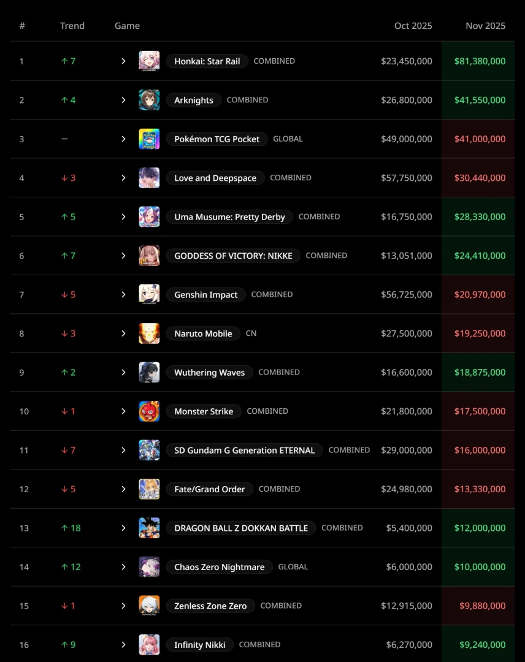Open the SD Gundam G Generation ETERNAL pill
Screen dimensions: 525x662
(244, 451)
